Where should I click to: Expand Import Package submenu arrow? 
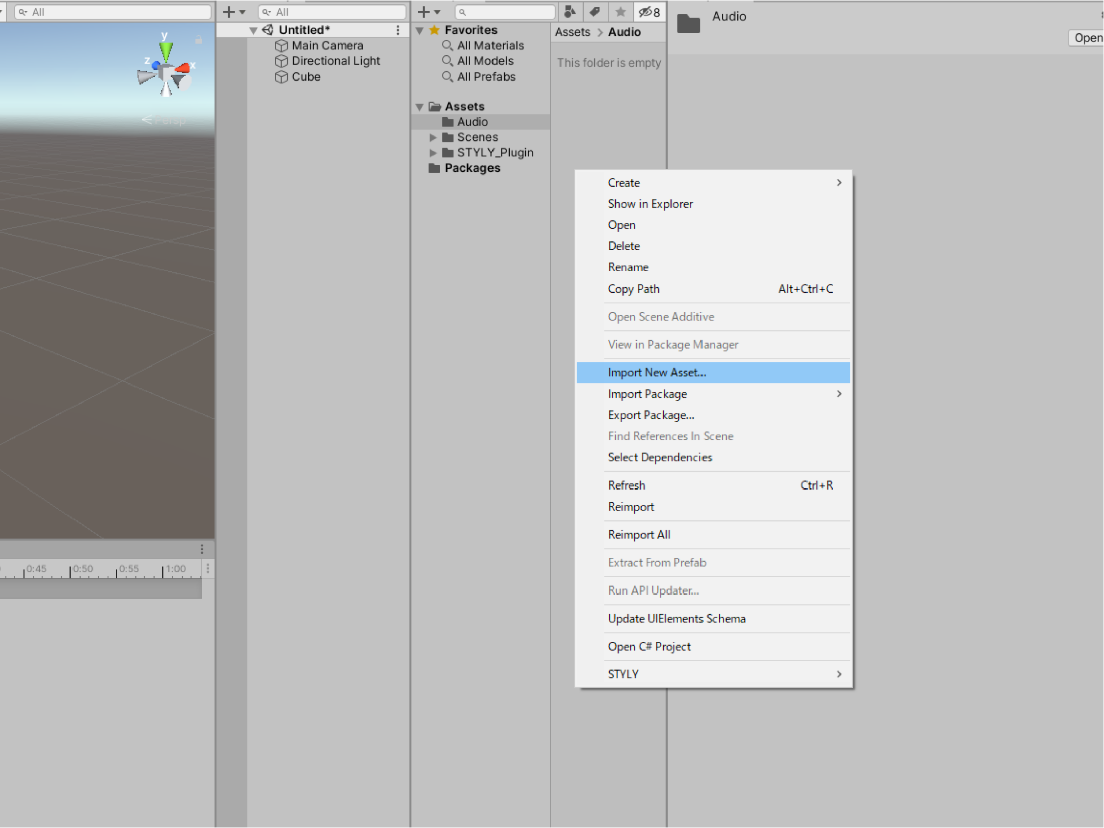click(839, 394)
